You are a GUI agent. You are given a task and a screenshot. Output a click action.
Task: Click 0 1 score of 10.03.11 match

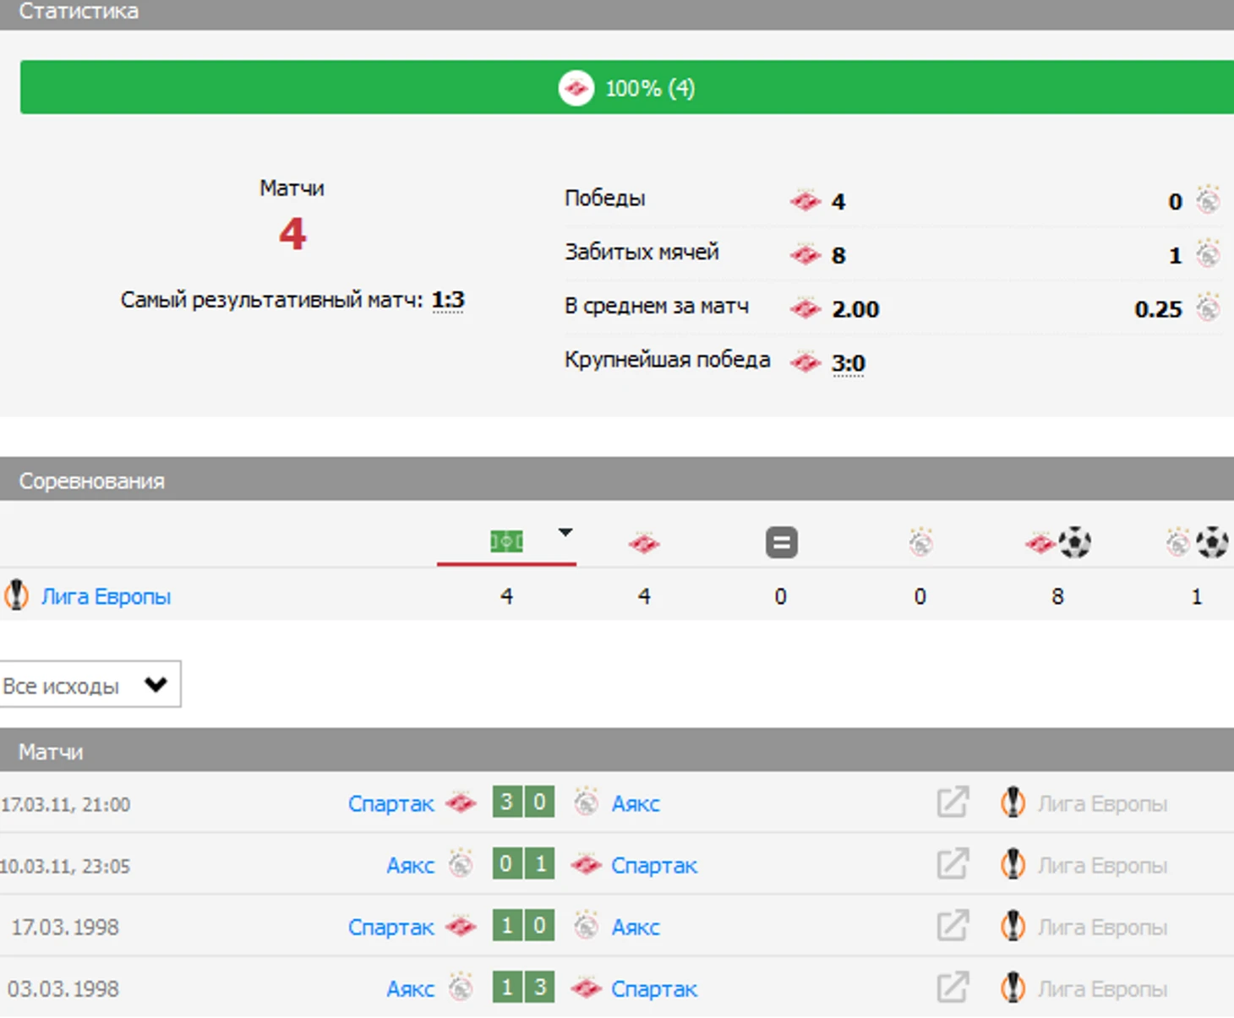pyautogui.click(x=523, y=863)
